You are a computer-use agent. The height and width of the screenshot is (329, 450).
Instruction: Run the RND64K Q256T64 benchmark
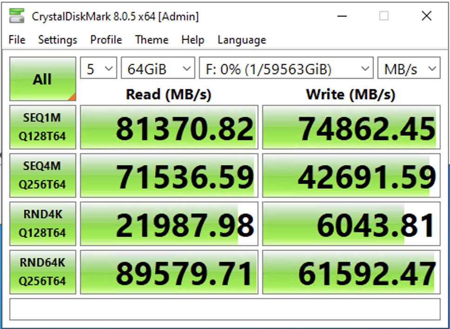point(42,272)
